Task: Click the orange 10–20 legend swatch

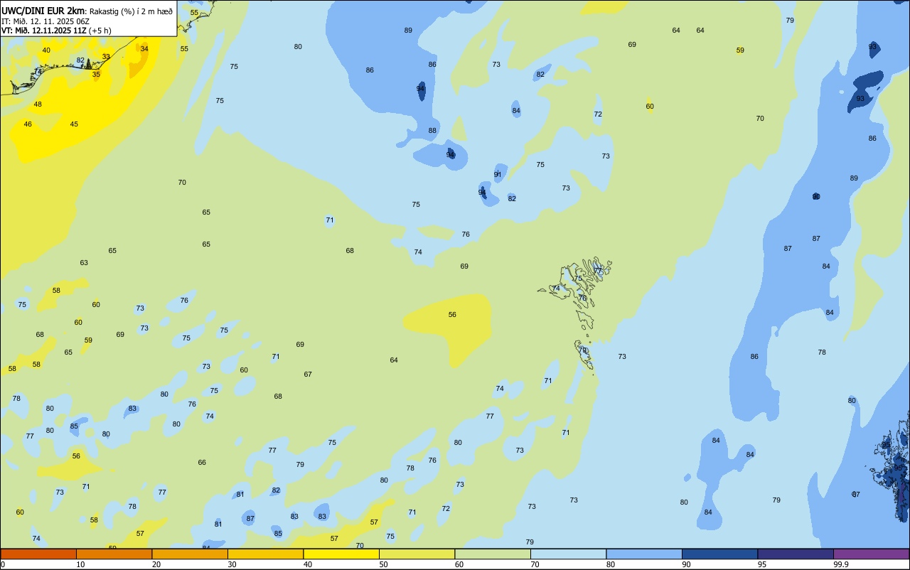Action: 114,554
